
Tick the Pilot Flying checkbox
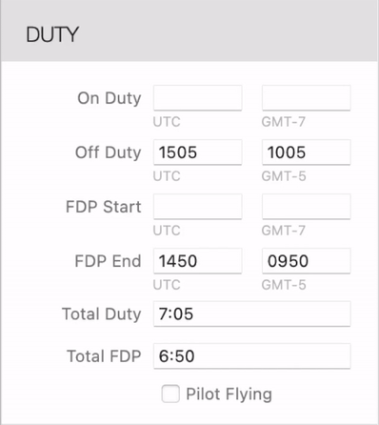170,394
